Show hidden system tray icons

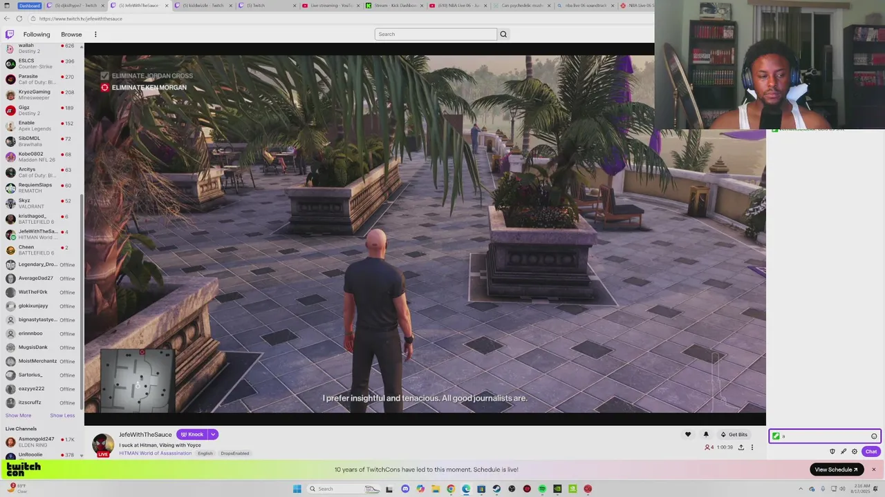801,489
